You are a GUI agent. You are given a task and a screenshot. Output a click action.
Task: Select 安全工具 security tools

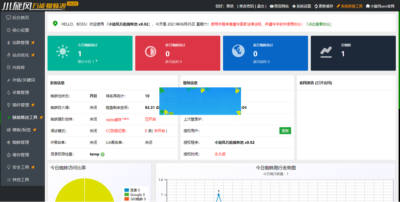pyautogui.click(x=20, y=168)
